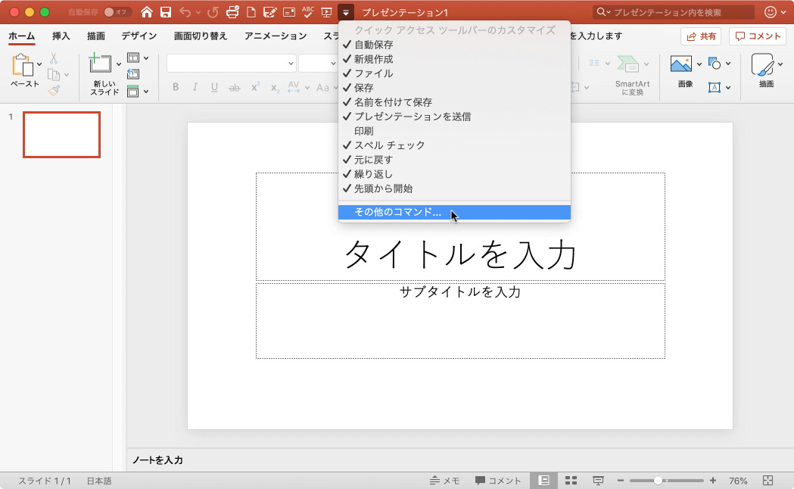Start slideshow from beginning icon

pyautogui.click(x=327, y=12)
